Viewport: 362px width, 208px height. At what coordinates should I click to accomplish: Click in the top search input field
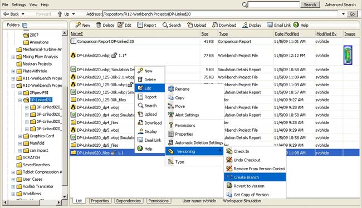coord(273,4)
